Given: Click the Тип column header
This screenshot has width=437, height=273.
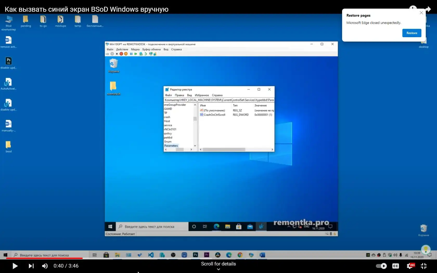Looking at the screenshot, I should (235, 105).
